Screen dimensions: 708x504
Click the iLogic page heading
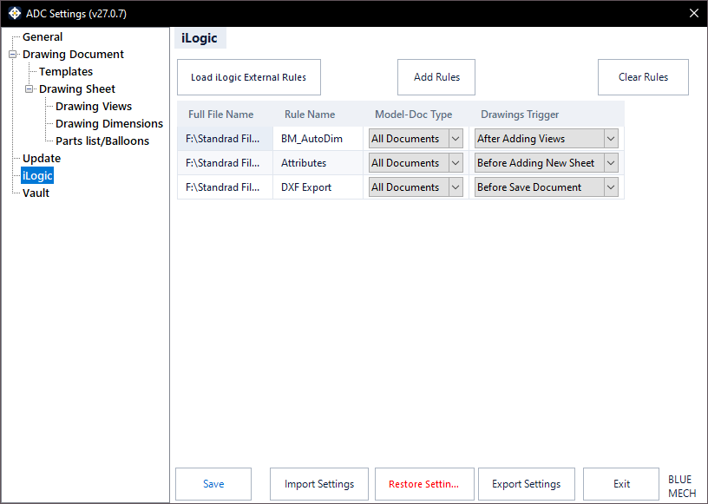[x=200, y=38]
